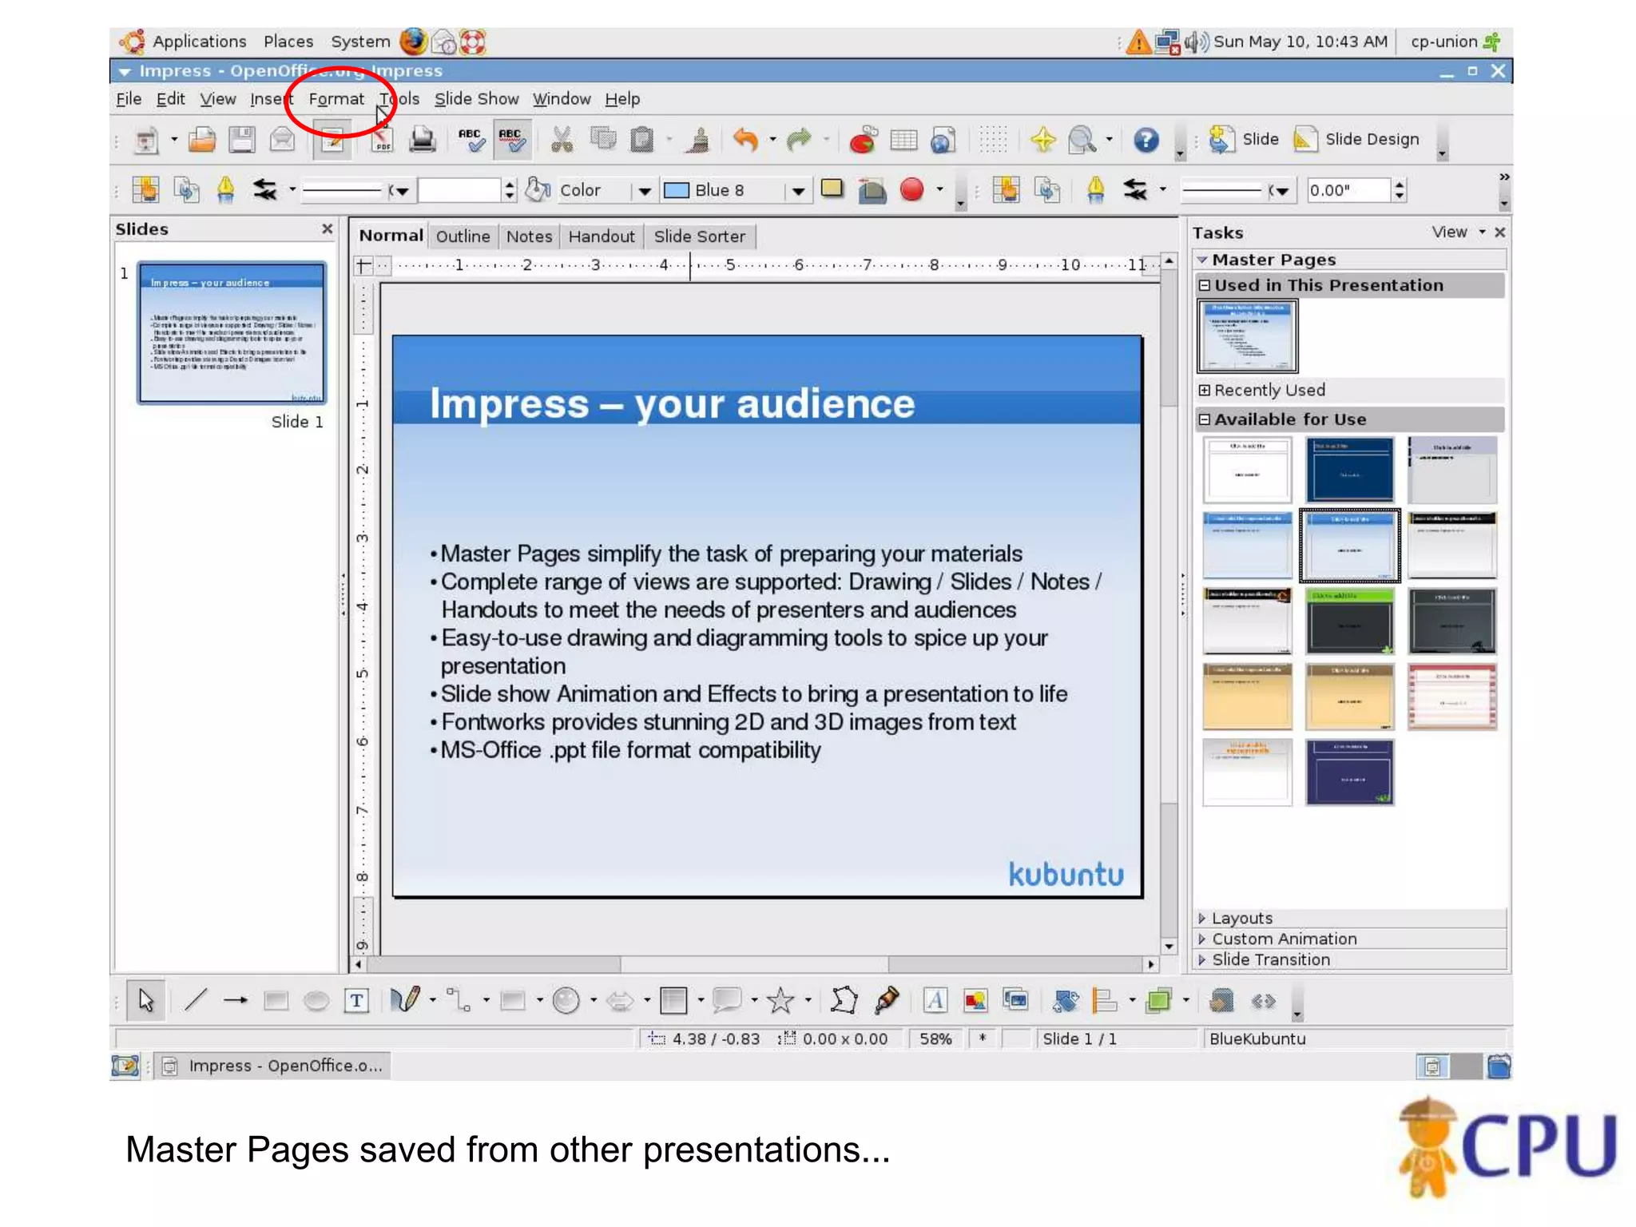Viewport: 1636px width, 1227px height.
Task: Open the File menu
Action: (x=129, y=99)
